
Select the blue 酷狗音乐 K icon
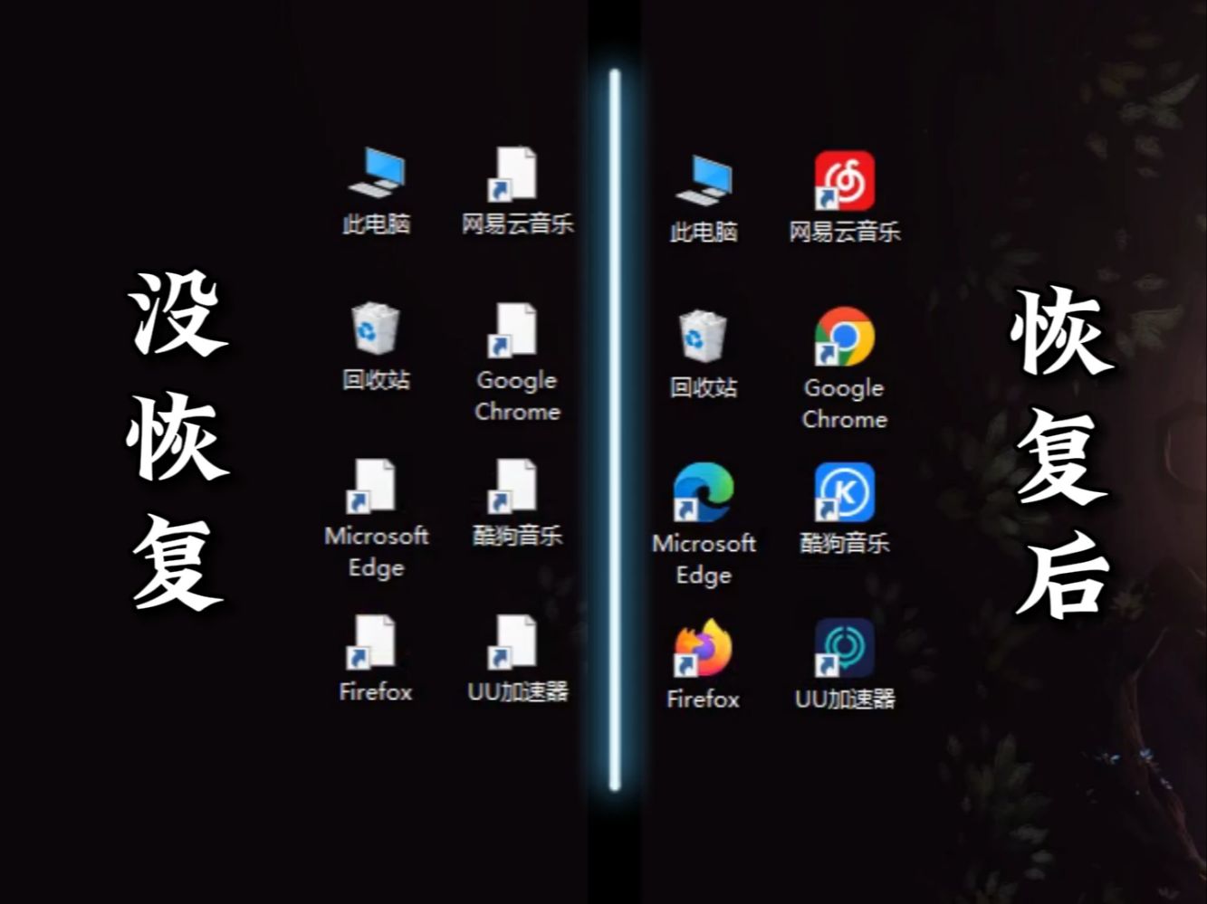pyautogui.click(x=844, y=493)
